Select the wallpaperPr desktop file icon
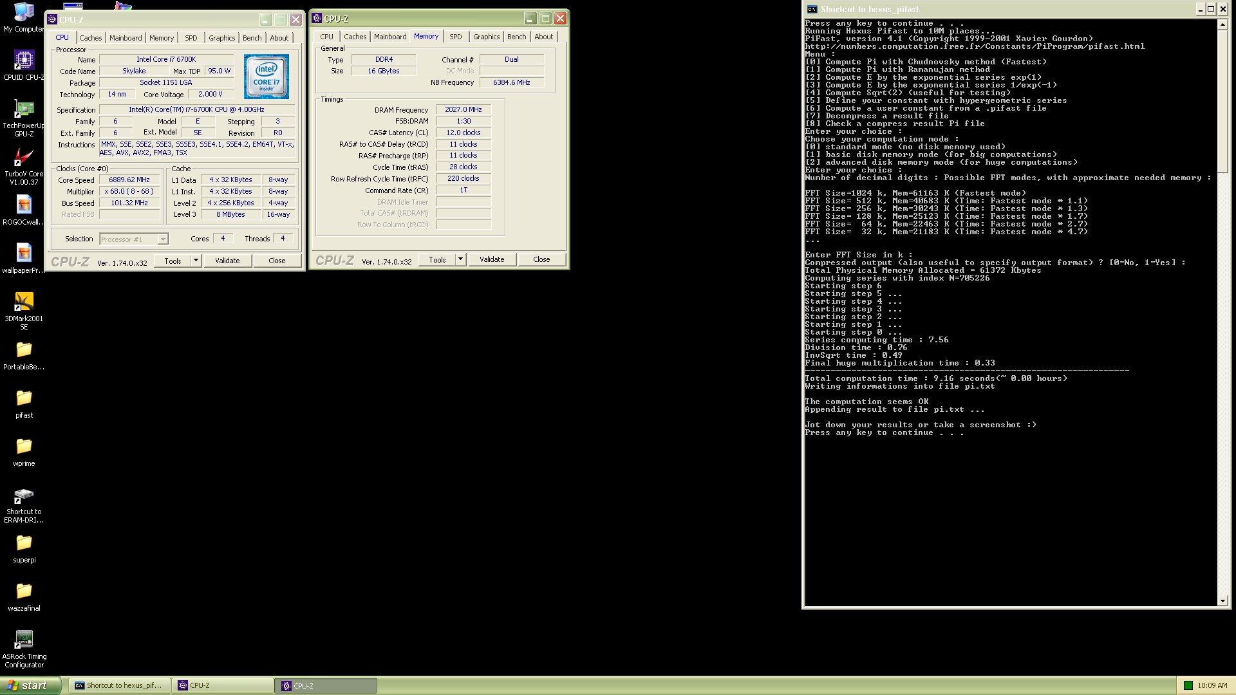Viewport: 1236px width, 695px height. click(x=24, y=259)
